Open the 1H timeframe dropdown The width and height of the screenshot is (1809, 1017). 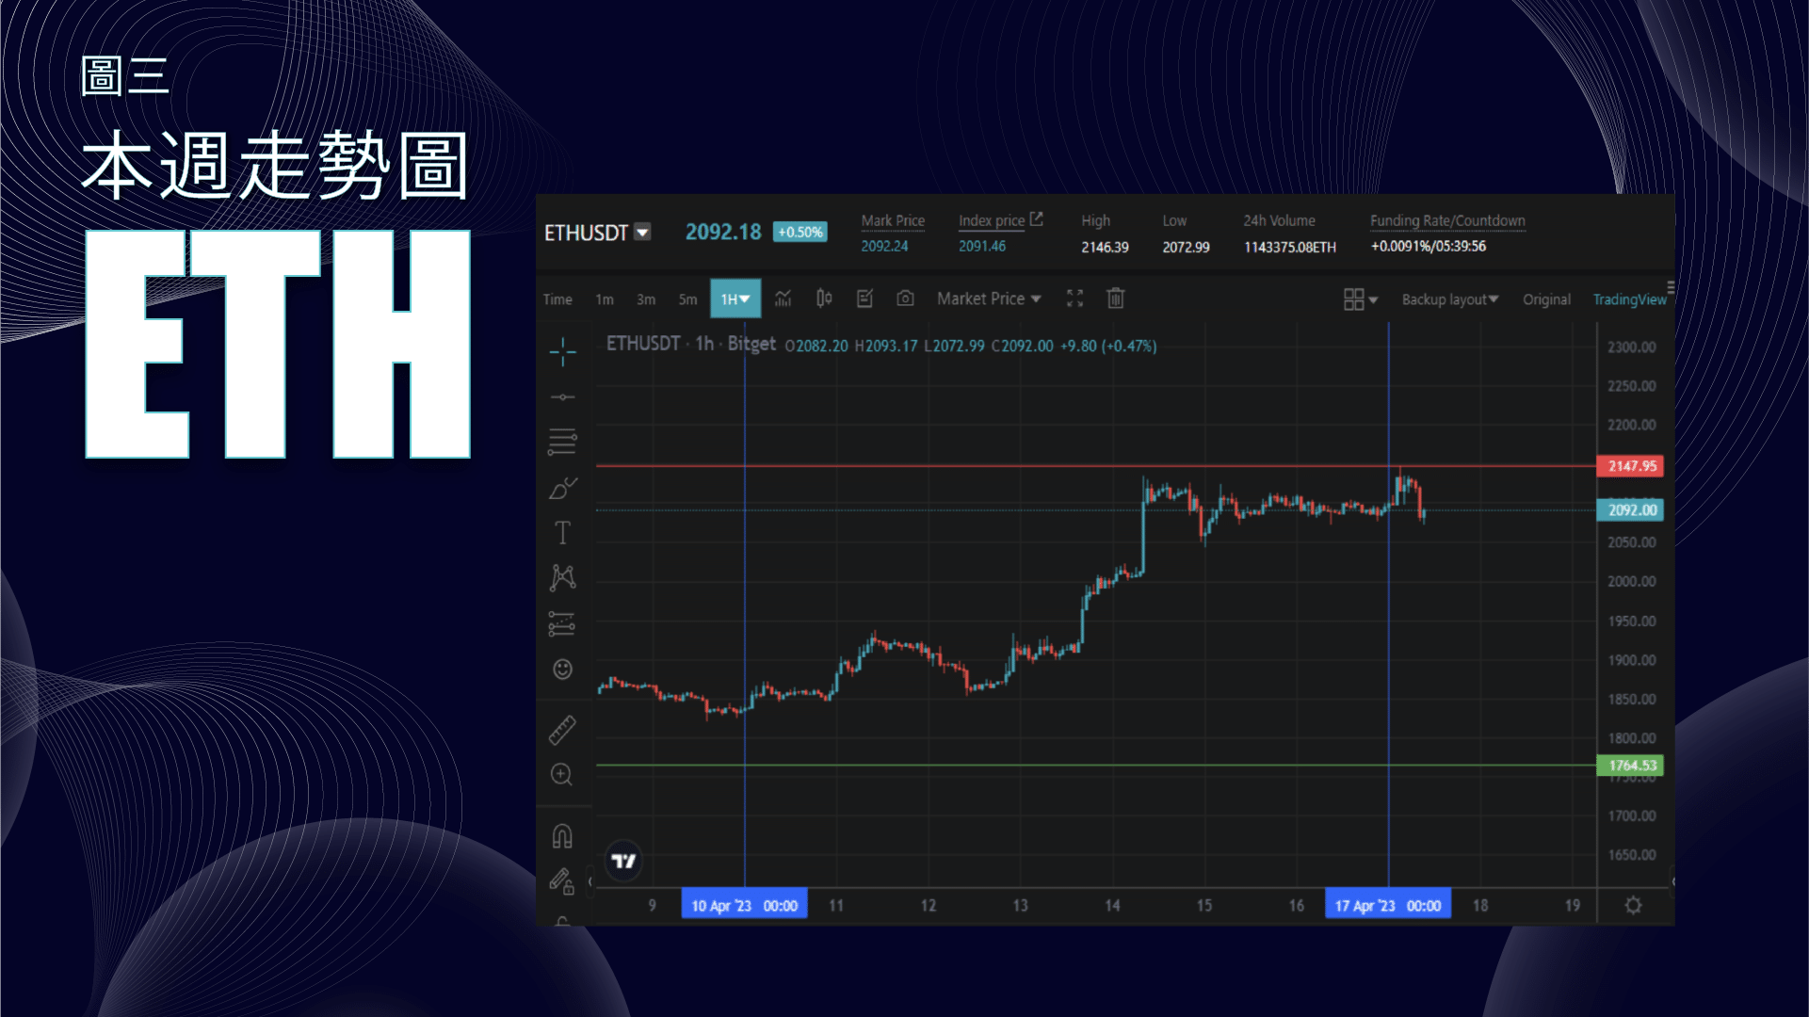735,299
